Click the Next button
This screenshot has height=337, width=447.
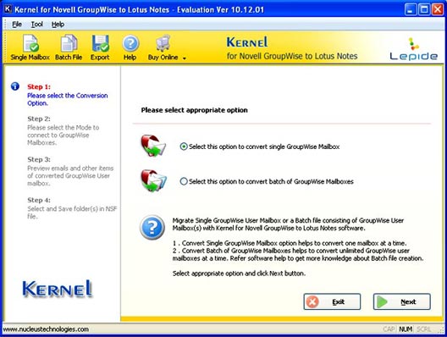[x=401, y=301]
